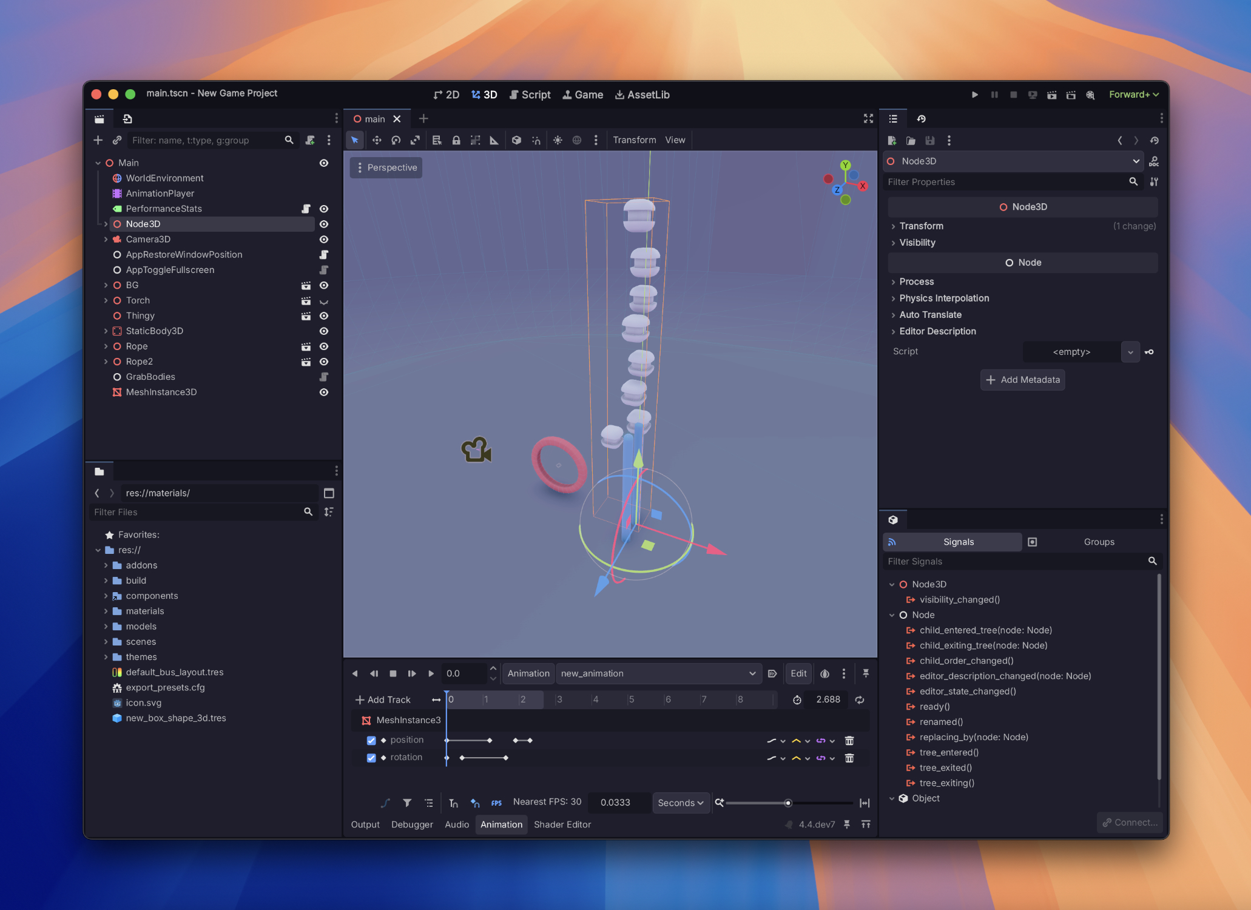Expand the Transform property section
Screen dimensions: 1251x910
pos(921,226)
